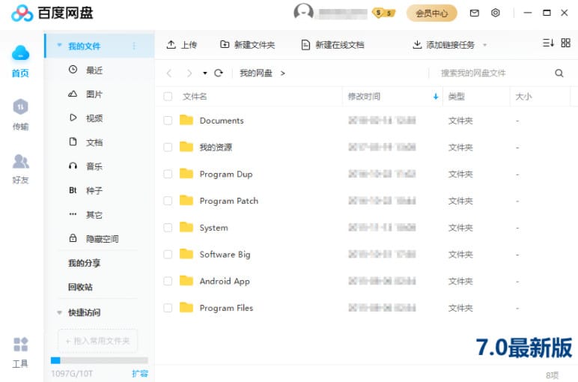Check the Documents row checkbox

tap(168, 121)
